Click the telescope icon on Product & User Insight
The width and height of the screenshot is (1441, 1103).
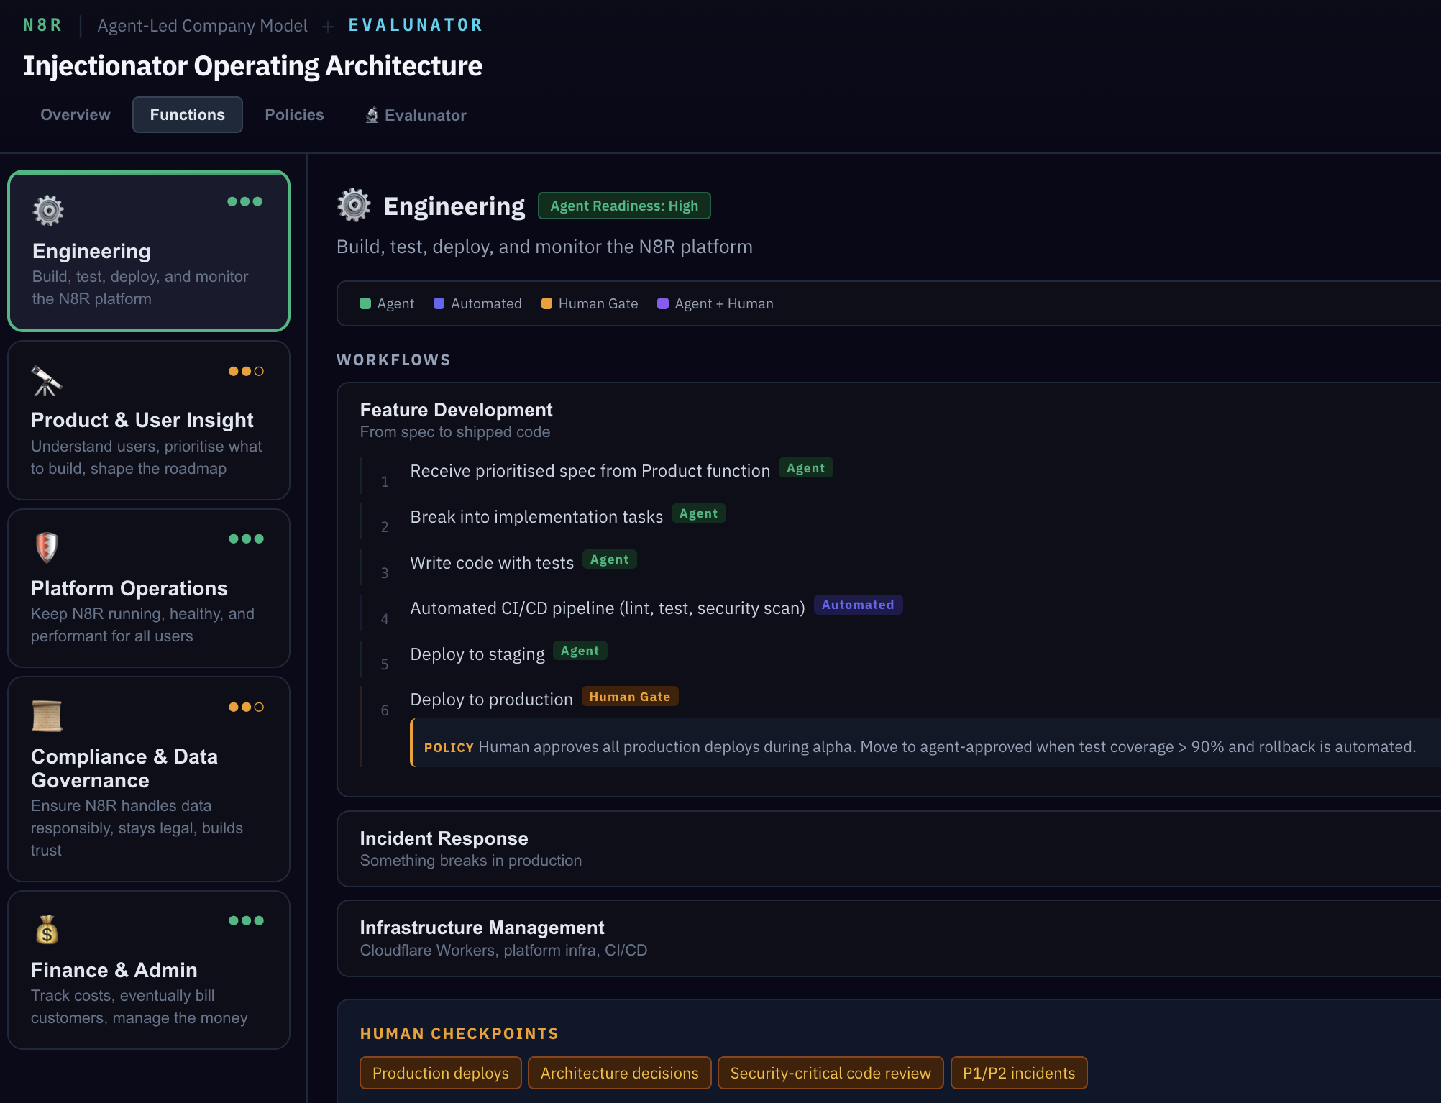pos(47,381)
